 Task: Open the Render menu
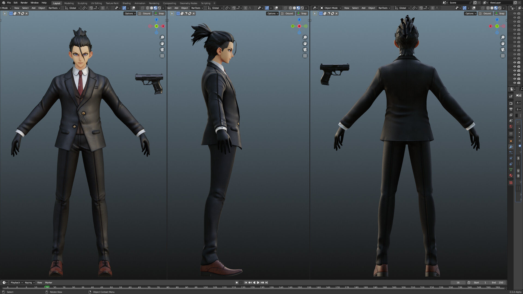24,3
